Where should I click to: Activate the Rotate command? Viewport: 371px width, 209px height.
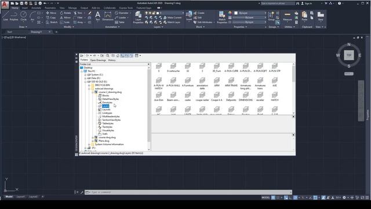click(x=66, y=13)
